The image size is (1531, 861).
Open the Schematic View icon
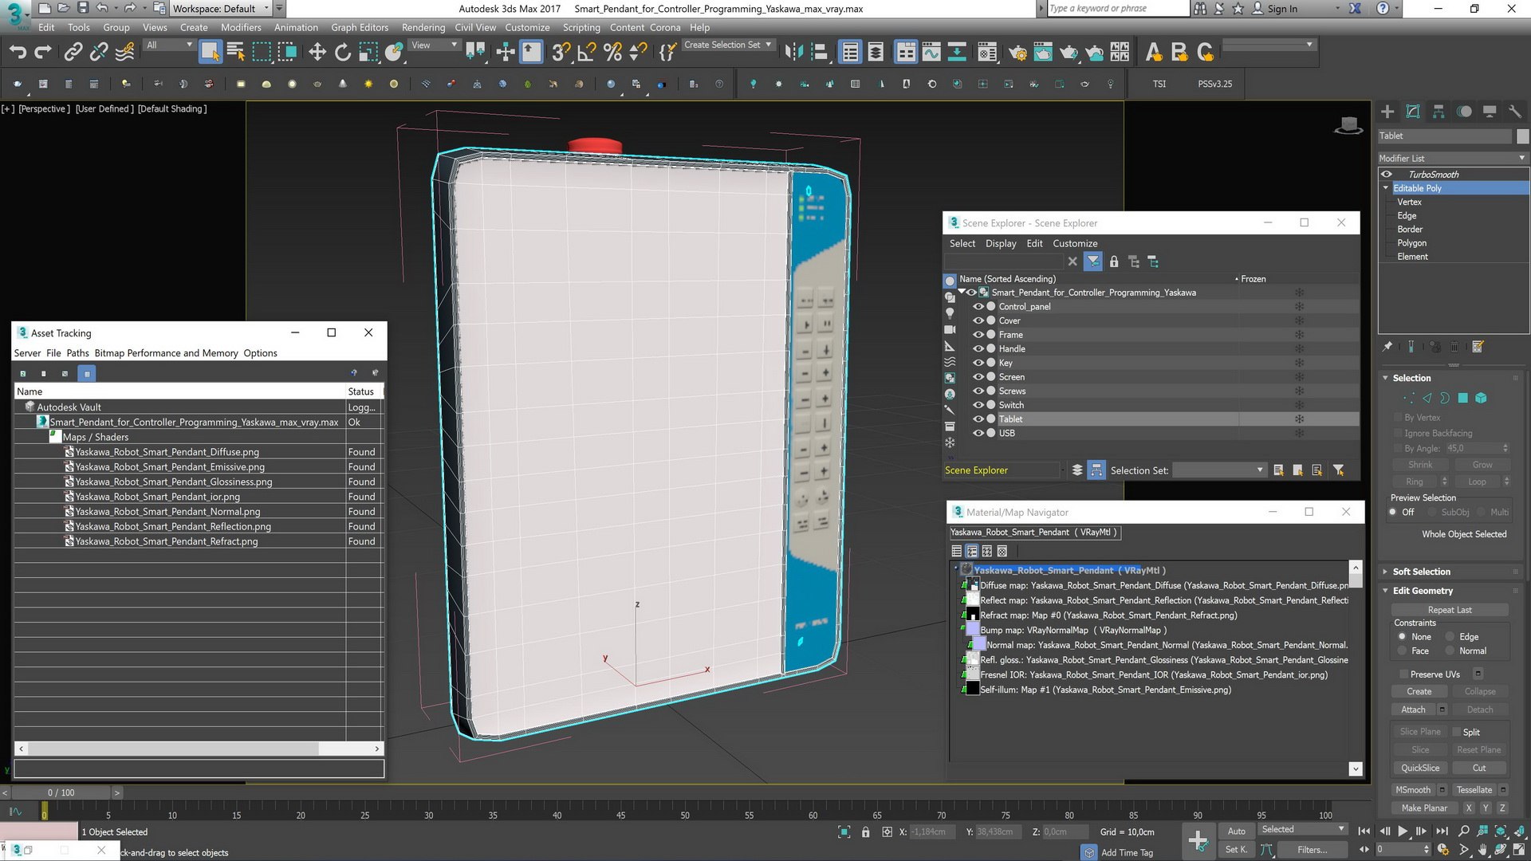click(x=957, y=53)
